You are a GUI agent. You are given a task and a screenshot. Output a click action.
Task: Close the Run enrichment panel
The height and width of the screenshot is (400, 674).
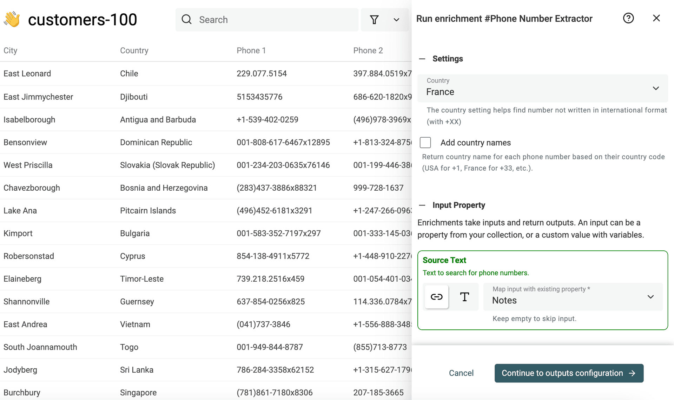656,18
